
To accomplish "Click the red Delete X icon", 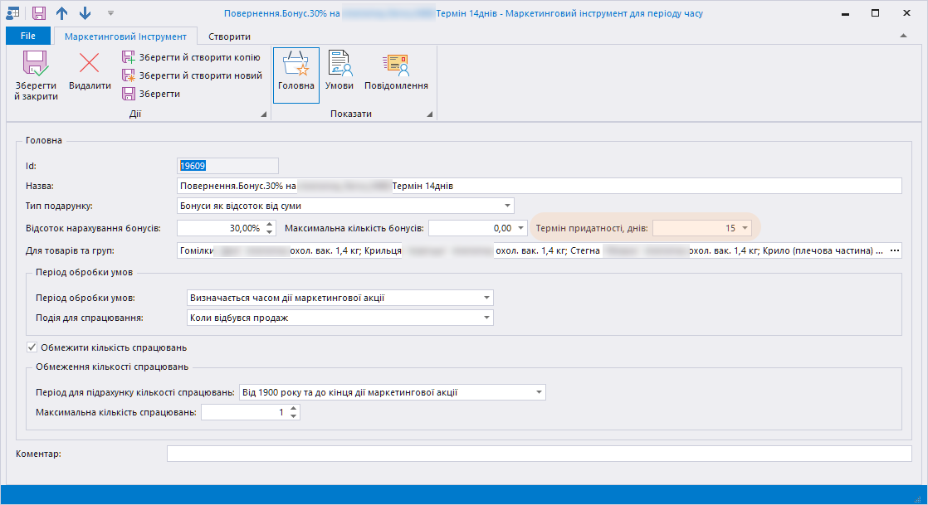I will coord(90,64).
